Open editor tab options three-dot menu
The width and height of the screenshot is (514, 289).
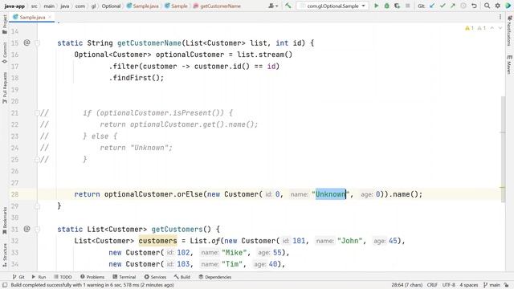click(500, 17)
